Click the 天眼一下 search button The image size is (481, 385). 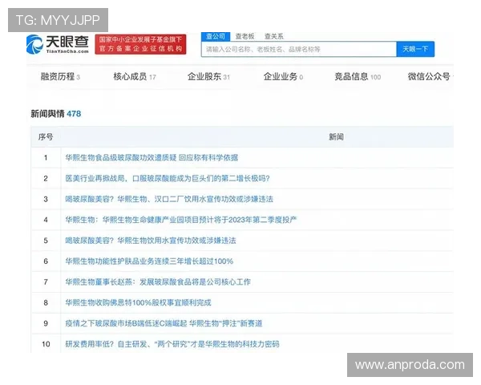415,49
